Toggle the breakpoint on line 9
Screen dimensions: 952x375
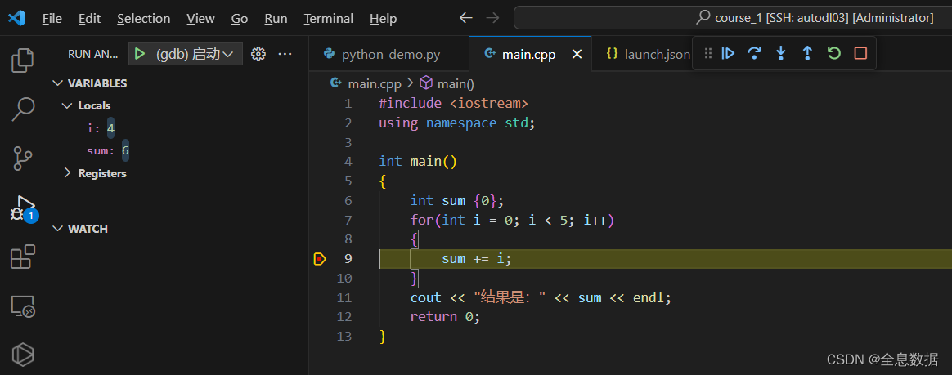click(x=319, y=259)
